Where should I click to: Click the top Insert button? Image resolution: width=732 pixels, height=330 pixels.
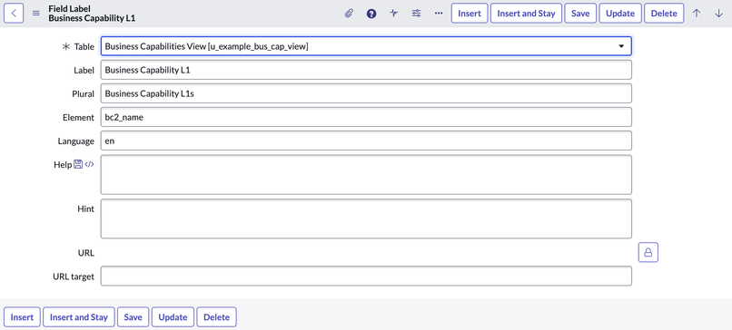point(470,13)
